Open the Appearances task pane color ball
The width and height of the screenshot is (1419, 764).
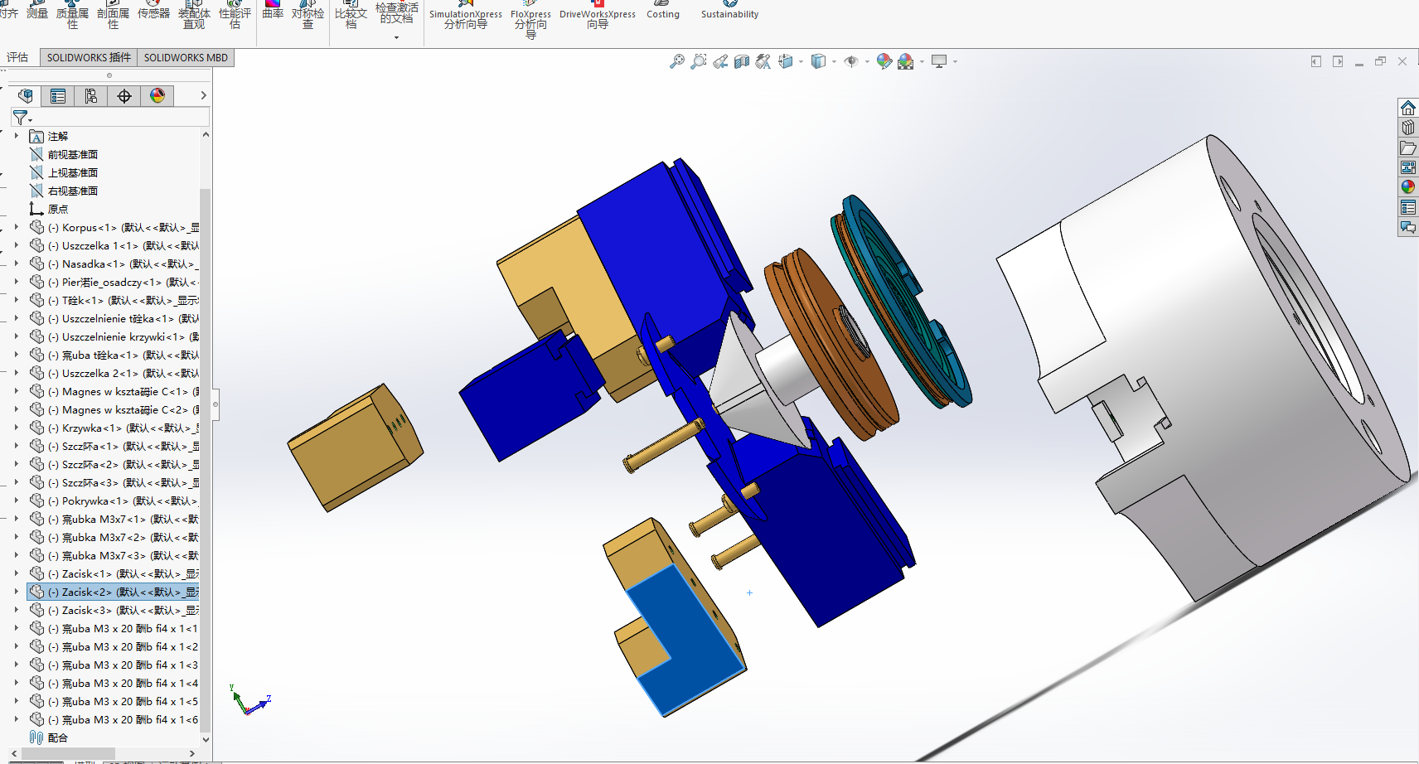[1408, 187]
